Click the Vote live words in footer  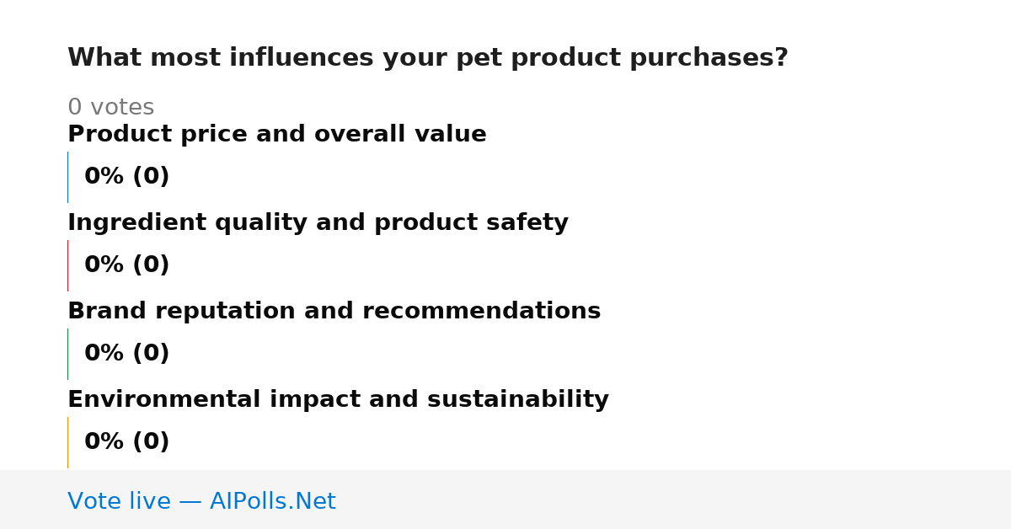click(x=119, y=501)
